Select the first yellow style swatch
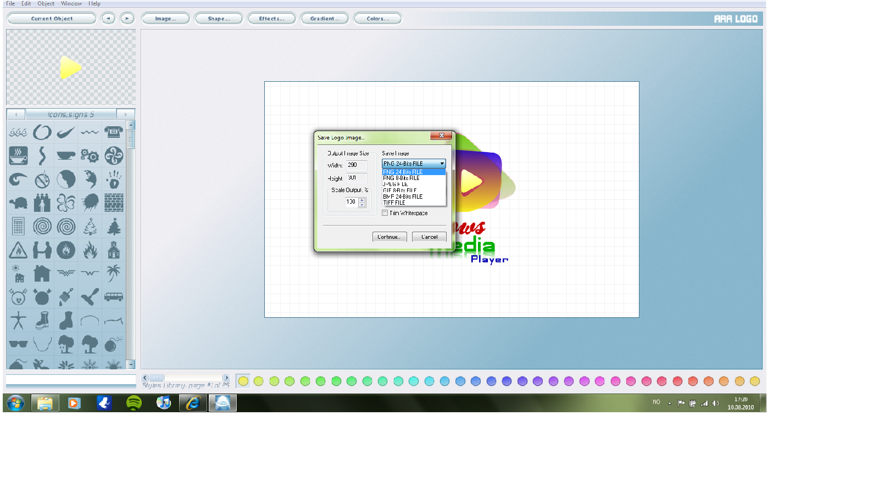The height and width of the screenshot is (494, 879). pyautogui.click(x=243, y=381)
